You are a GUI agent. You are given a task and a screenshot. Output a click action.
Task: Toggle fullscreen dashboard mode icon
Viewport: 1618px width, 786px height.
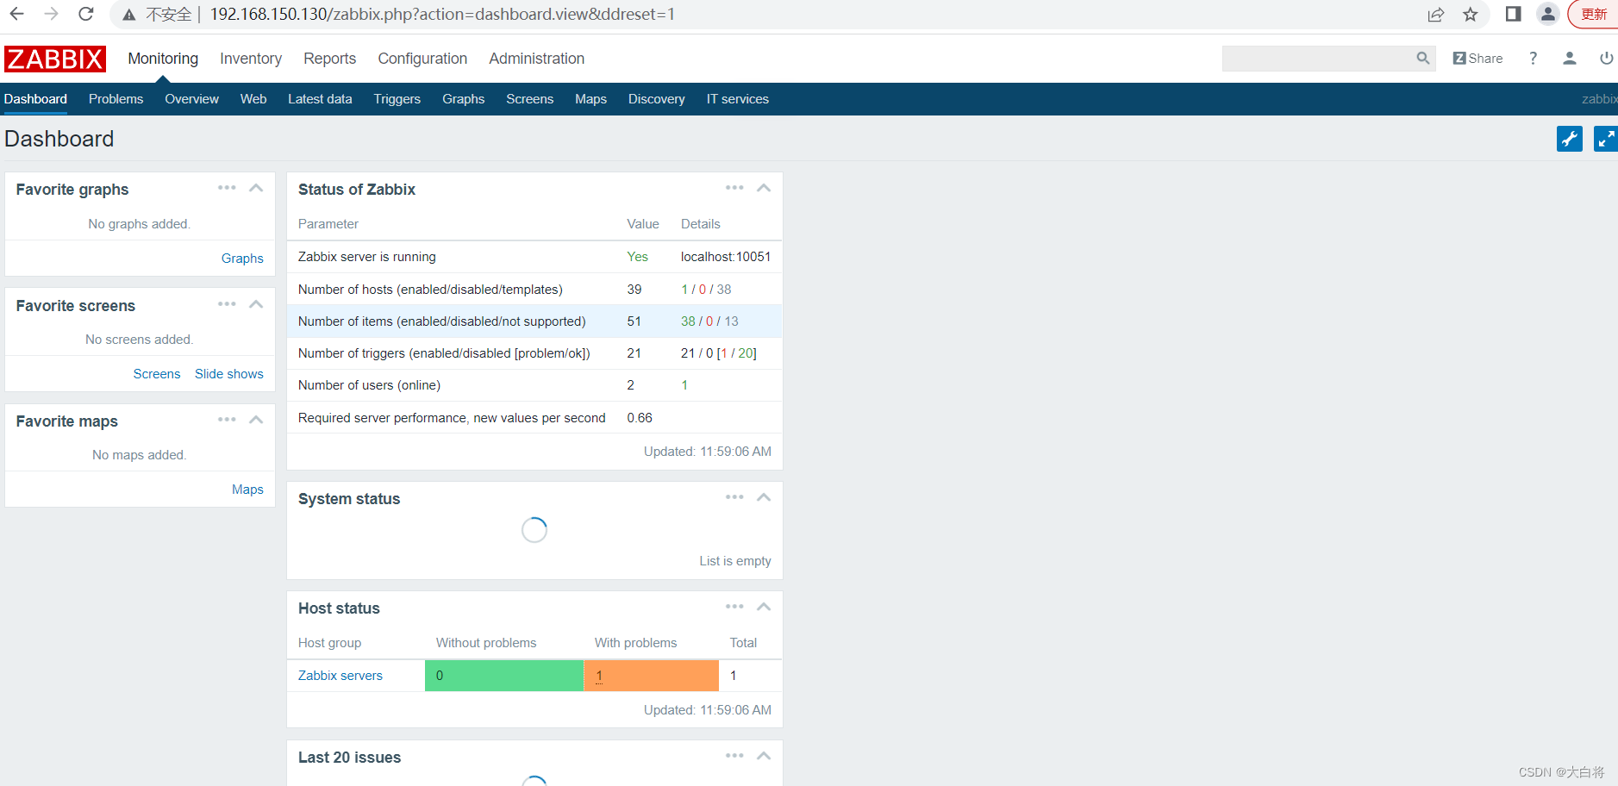tap(1605, 139)
